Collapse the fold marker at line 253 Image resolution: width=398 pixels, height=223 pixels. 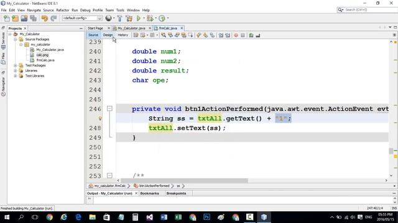(x=109, y=175)
